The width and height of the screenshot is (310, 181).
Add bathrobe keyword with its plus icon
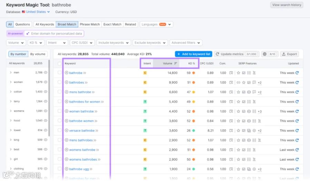coord(66,73)
